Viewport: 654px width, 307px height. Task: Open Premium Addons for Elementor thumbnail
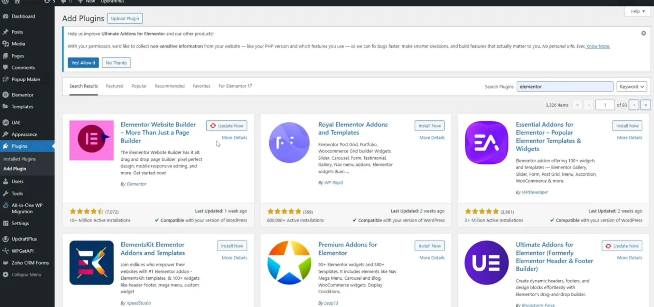pos(289,263)
